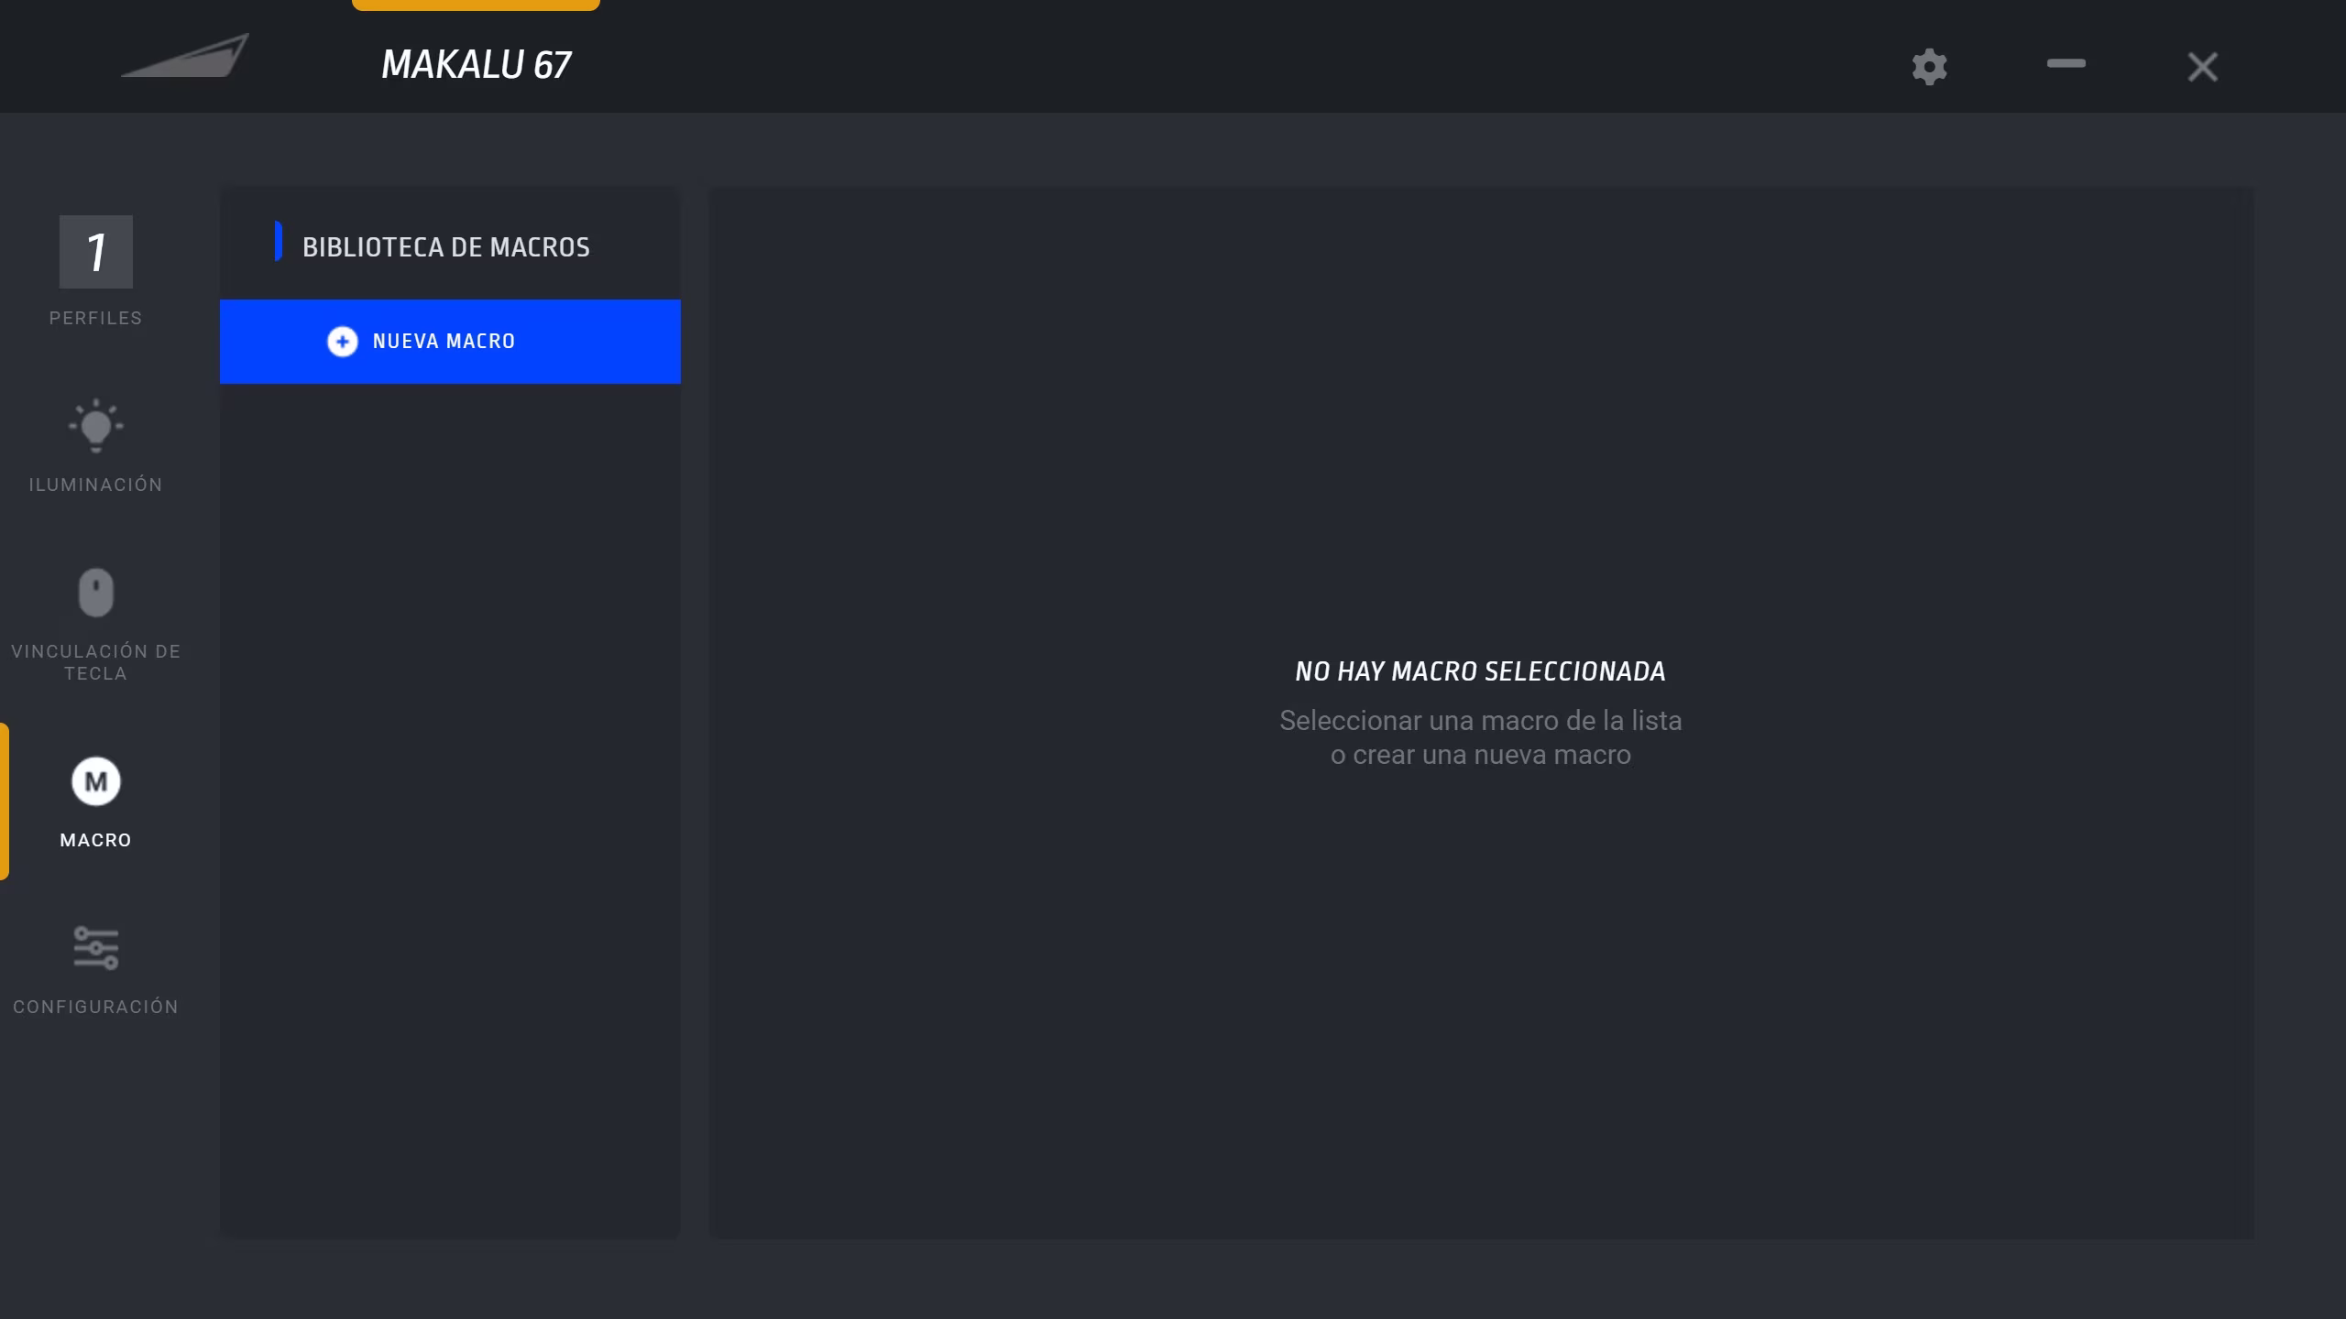Open the Iluminación lightbulb icon

pos(96,426)
